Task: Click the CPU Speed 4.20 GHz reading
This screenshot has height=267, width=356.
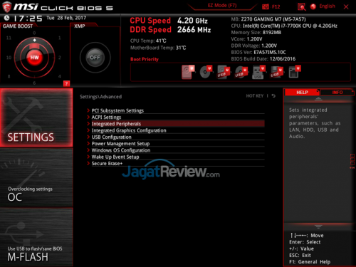Action: click(x=169, y=21)
